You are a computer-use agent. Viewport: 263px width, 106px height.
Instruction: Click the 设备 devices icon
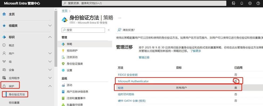click(x=4, y=70)
